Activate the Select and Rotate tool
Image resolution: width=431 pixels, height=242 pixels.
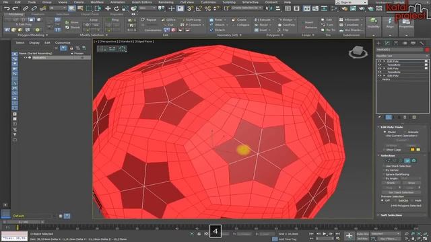click(117, 9)
